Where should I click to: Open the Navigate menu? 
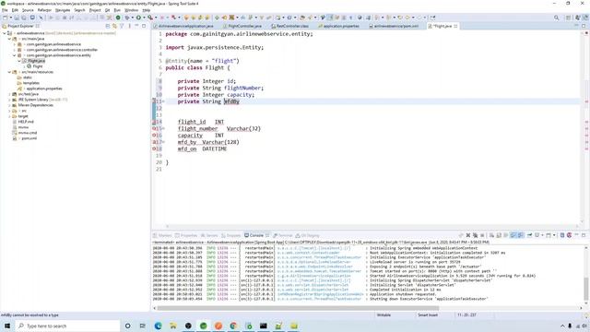coord(63,10)
